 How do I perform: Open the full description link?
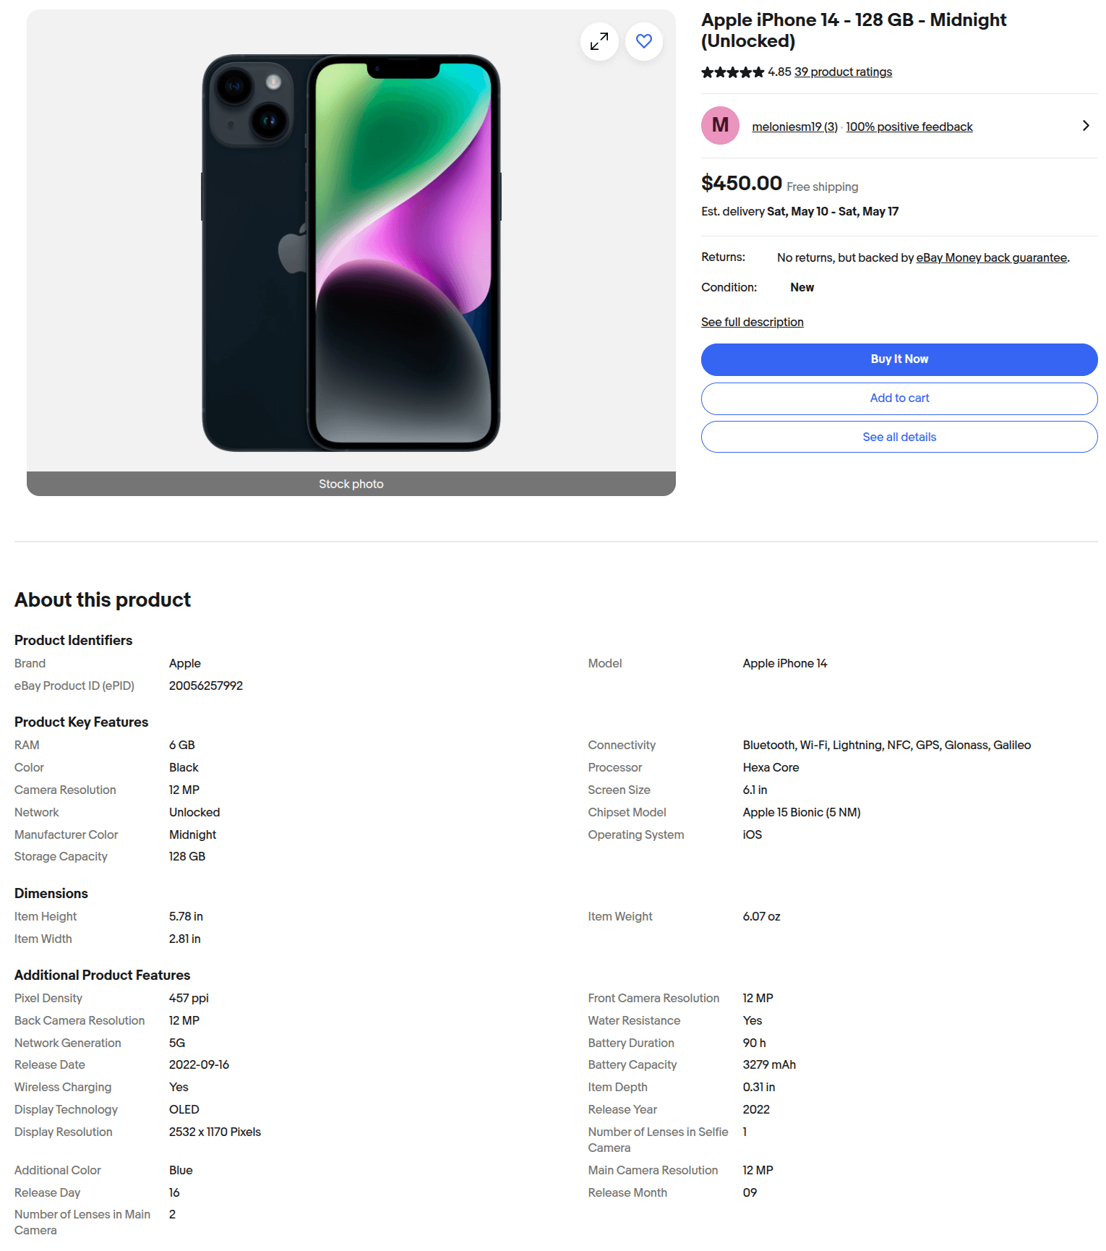coord(752,322)
